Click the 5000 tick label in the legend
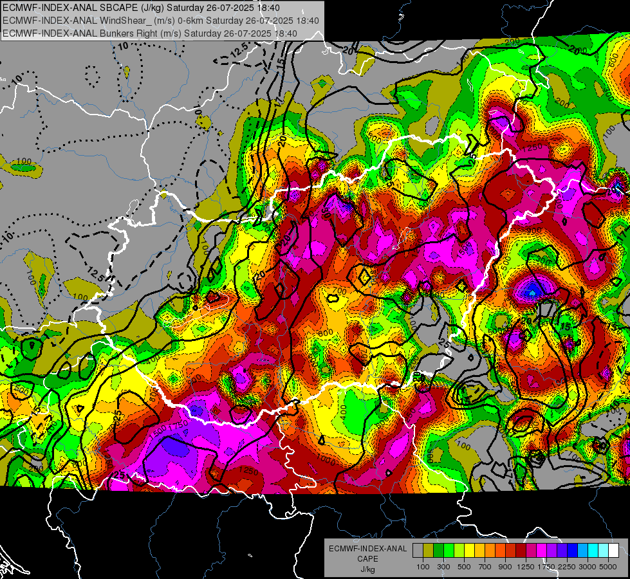 pyautogui.click(x=608, y=567)
